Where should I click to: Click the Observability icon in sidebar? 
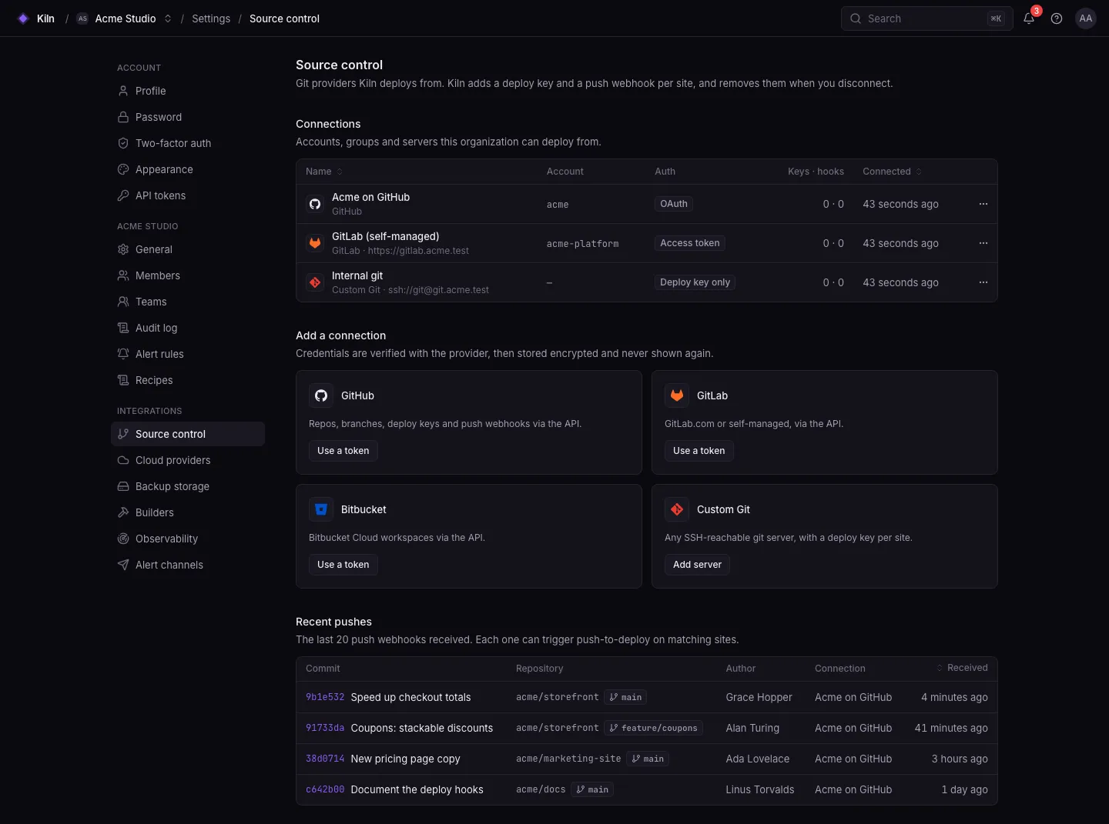point(123,539)
